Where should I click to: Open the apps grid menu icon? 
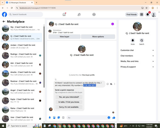[141, 14]
